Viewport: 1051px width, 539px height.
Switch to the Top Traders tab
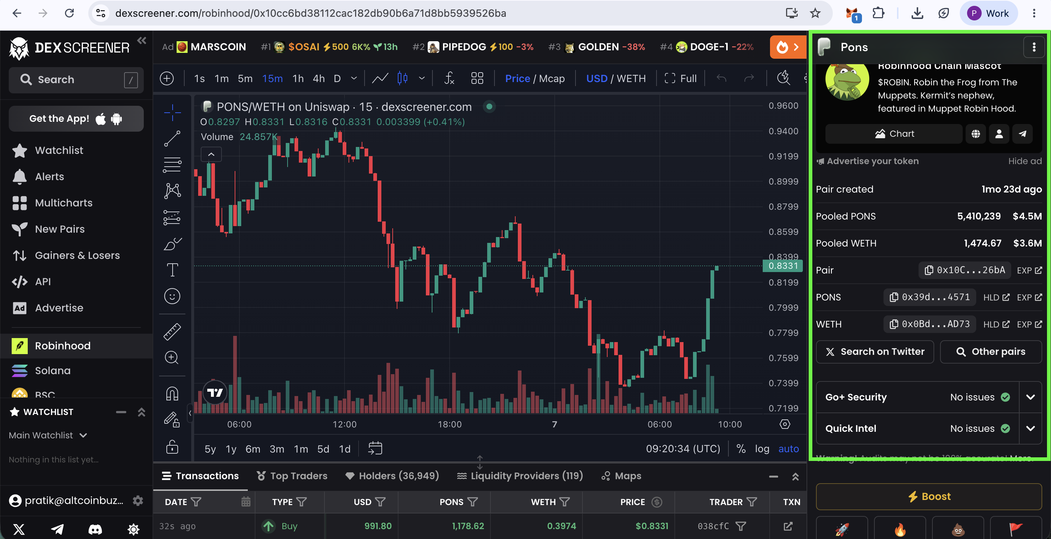tap(292, 476)
